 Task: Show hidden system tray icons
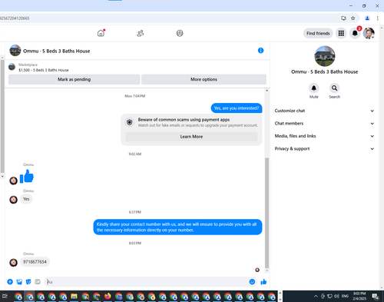[x=316, y=296]
